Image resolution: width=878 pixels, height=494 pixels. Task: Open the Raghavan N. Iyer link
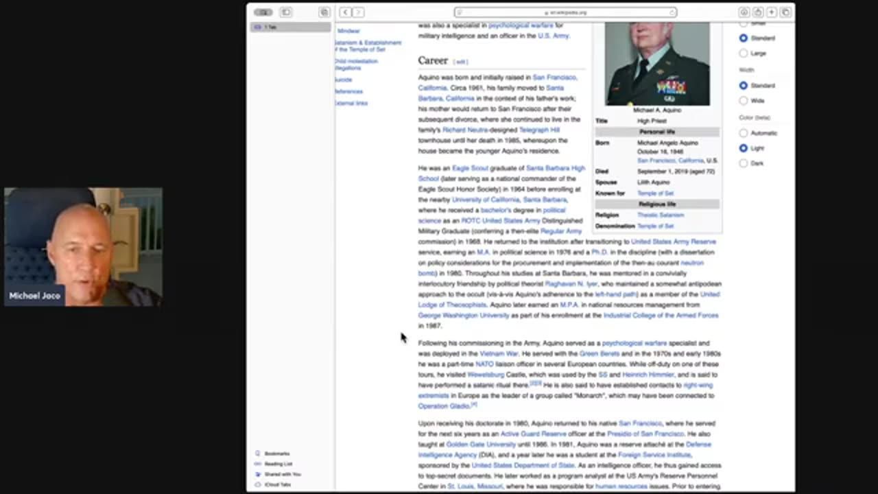point(571,283)
